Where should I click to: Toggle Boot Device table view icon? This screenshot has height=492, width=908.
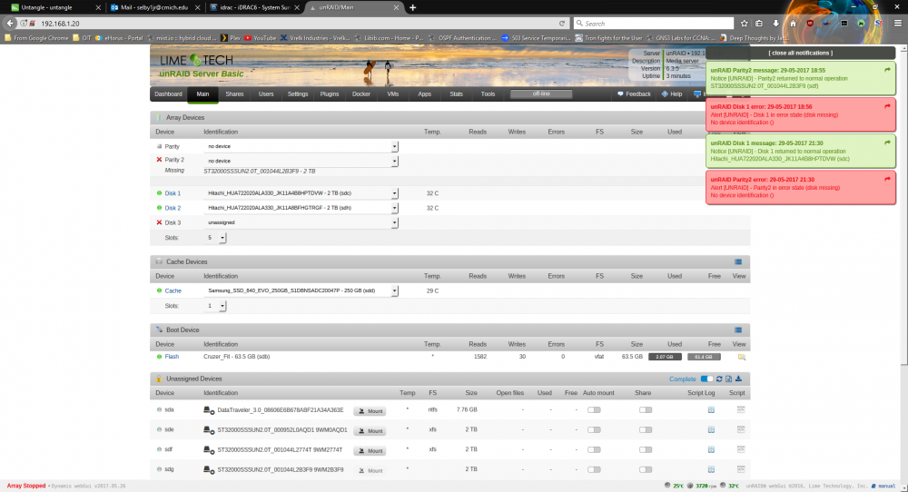(738, 330)
